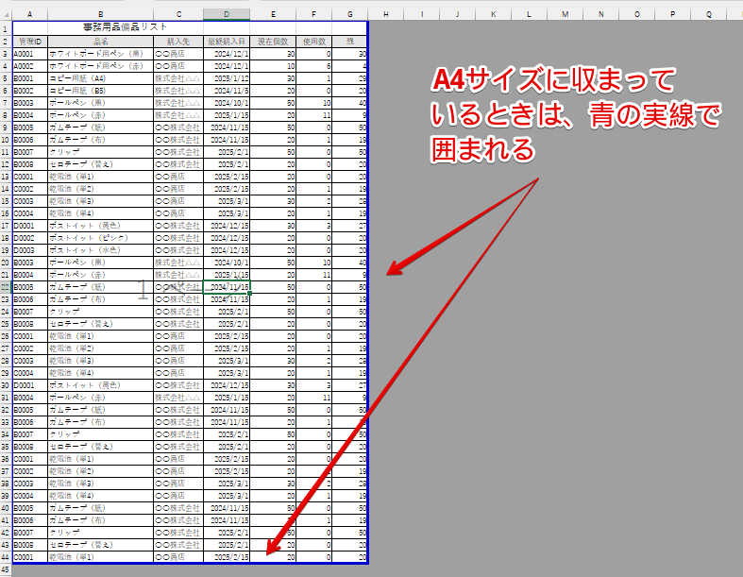Select column H header
The image size is (743, 577).
(386, 15)
